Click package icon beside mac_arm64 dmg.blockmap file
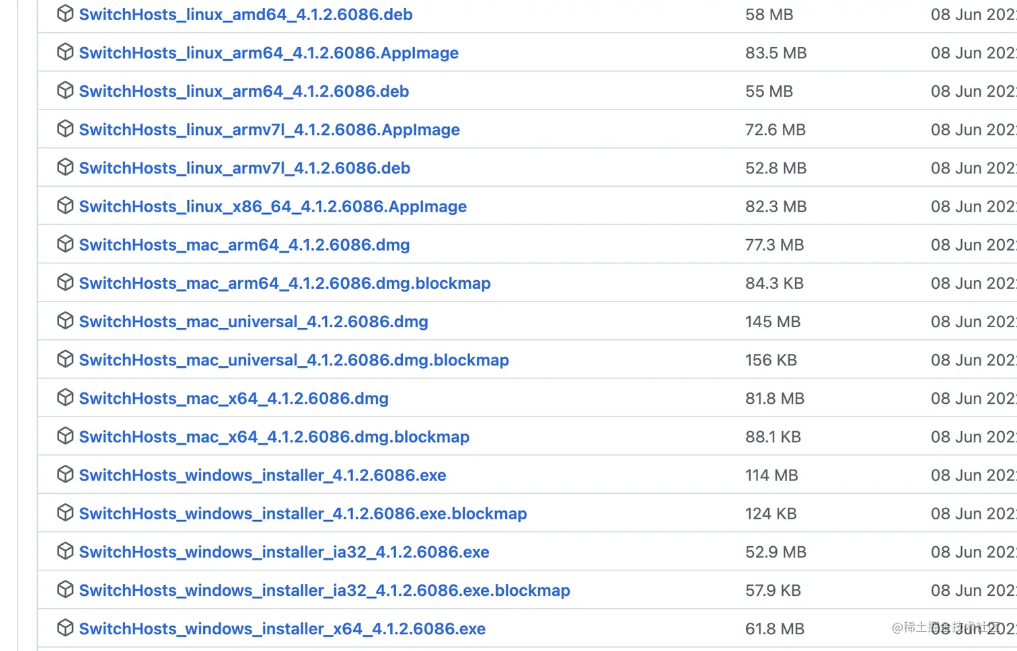Viewport: 1017px width, 651px height. (x=65, y=281)
